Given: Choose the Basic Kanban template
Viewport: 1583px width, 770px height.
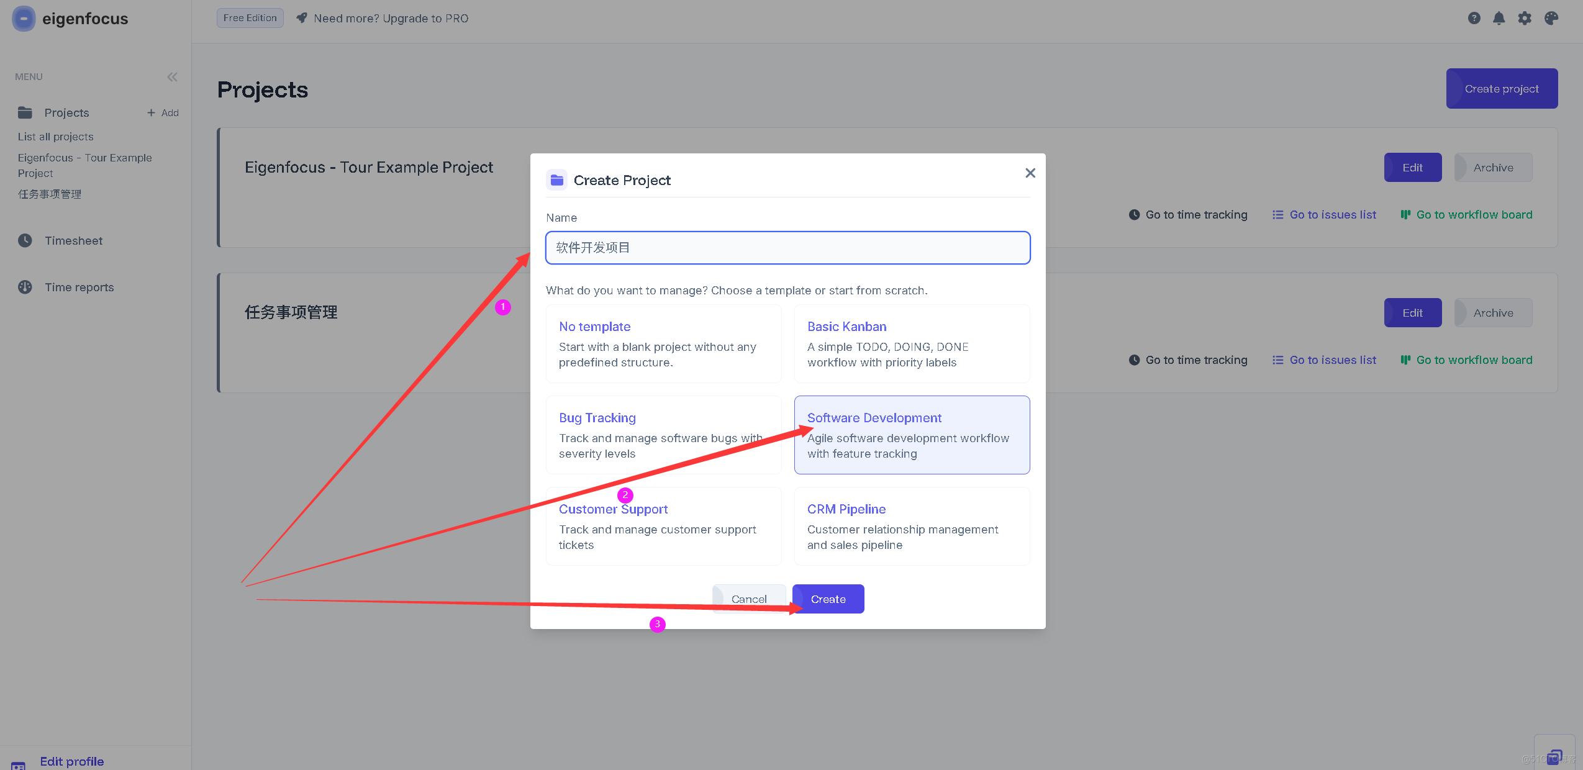Looking at the screenshot, I should tap(911, 343).
